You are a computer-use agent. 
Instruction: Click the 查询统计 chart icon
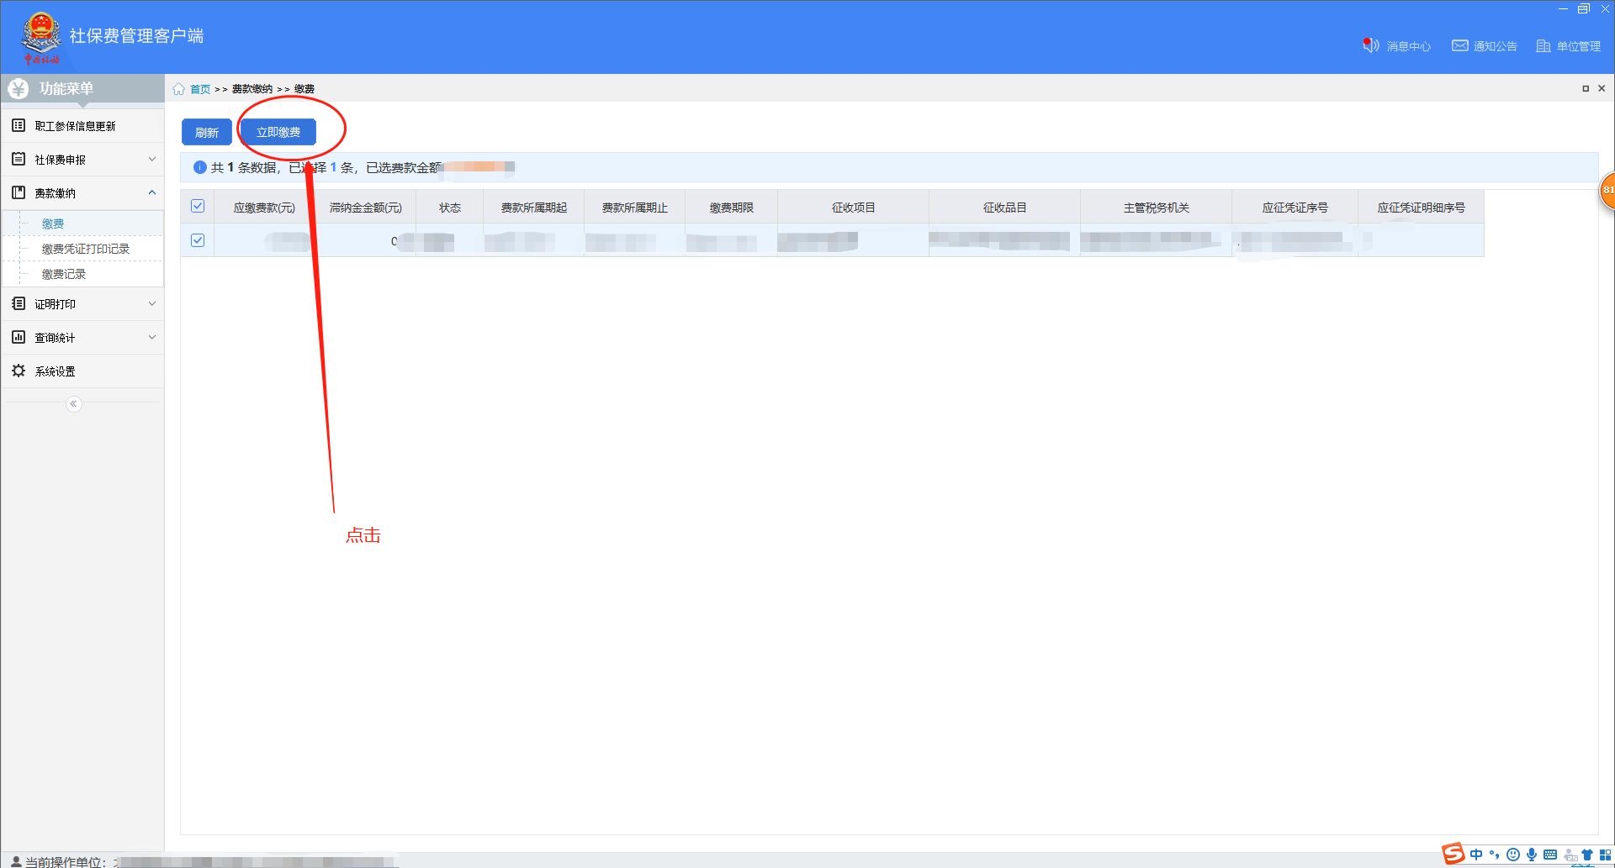(x=19, y=337)
